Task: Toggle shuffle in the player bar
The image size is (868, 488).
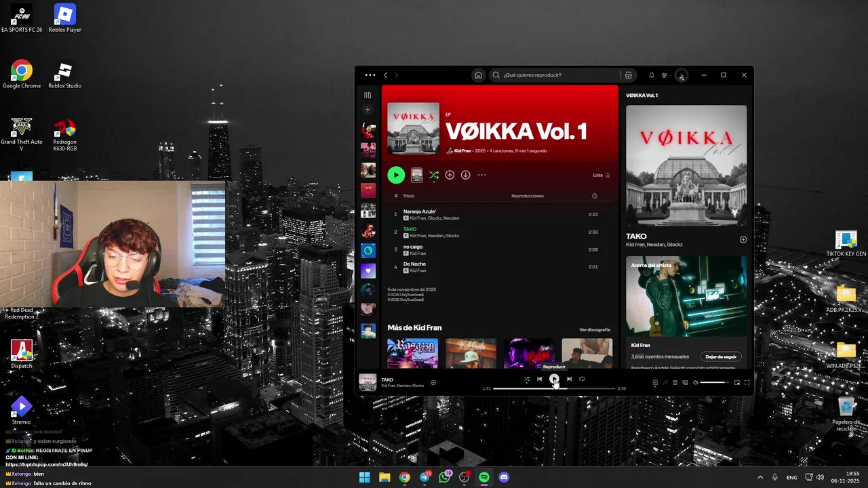Action: pos(527,379)
